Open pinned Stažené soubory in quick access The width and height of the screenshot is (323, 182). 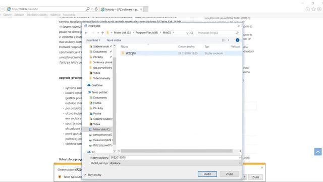[x=101, y=47]
